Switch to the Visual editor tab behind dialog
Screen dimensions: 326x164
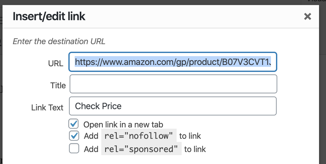(317, 1)
